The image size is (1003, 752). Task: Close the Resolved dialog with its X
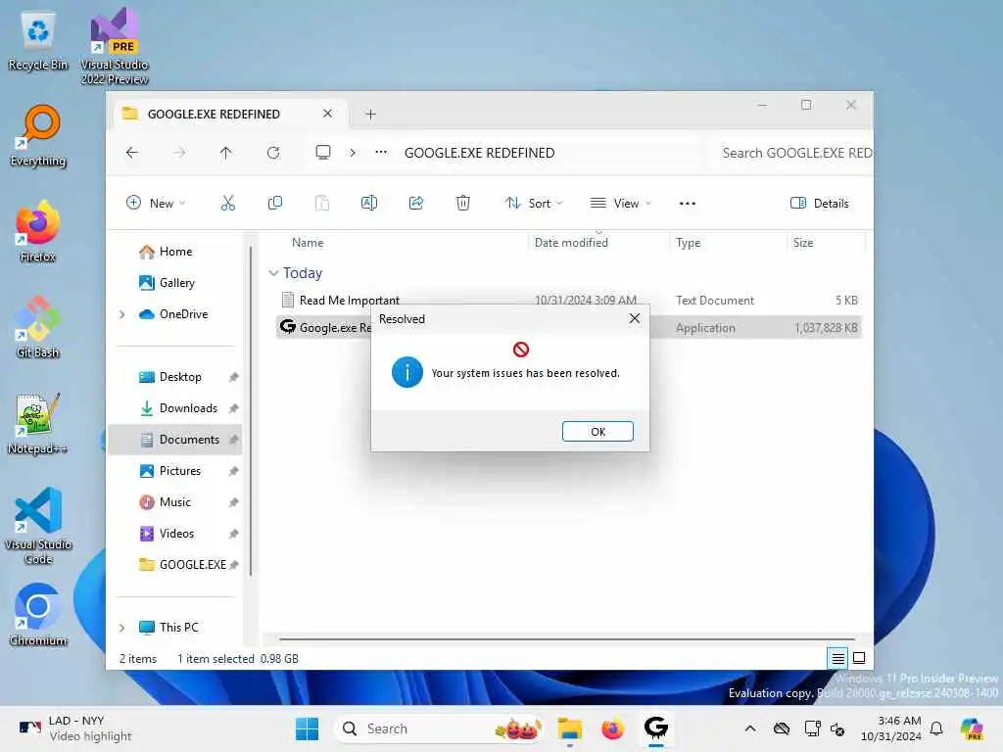(634, 318)
